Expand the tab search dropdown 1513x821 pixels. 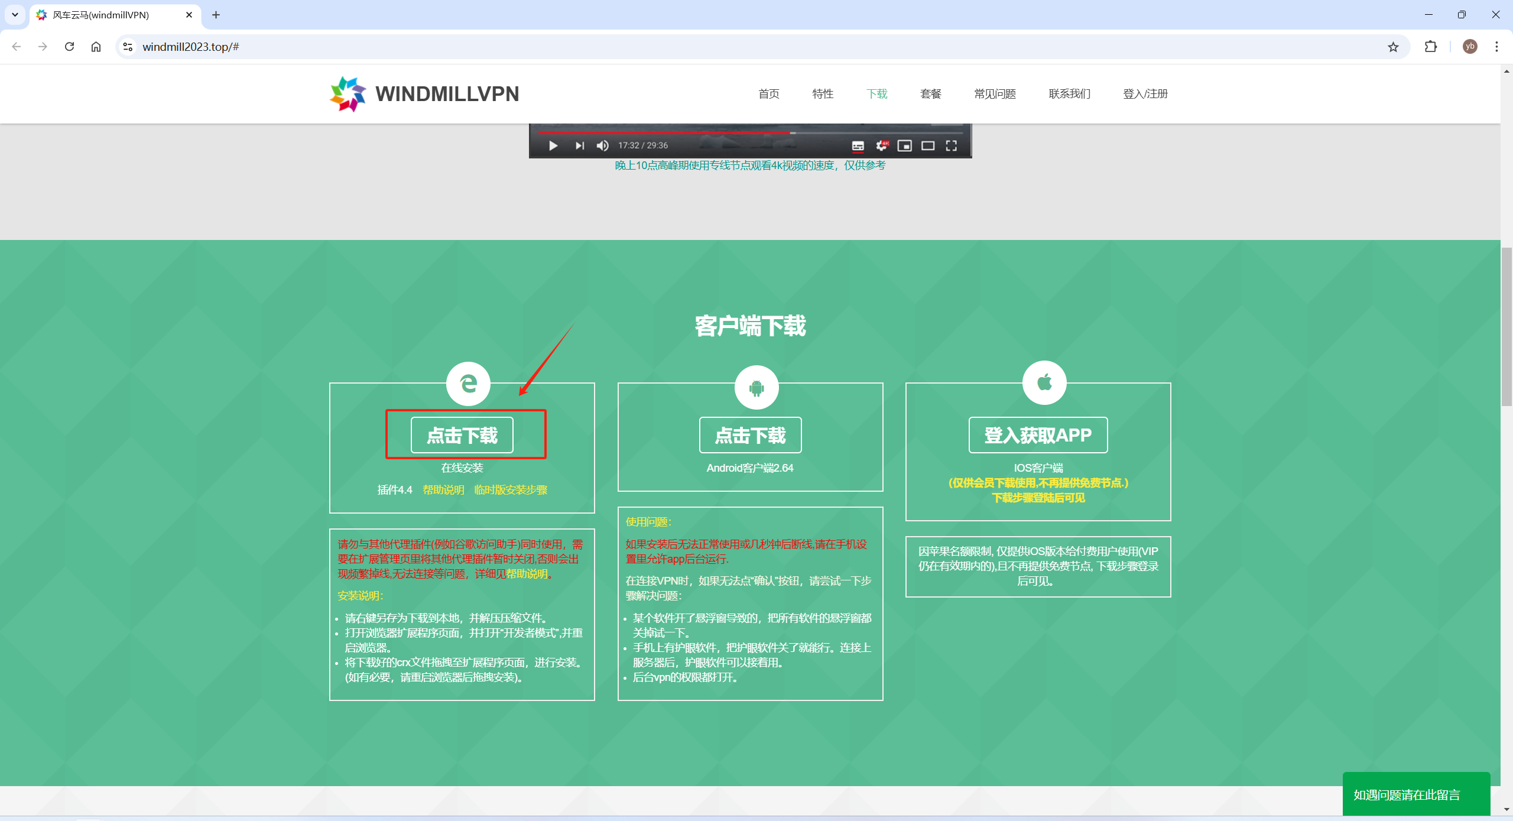point(15,15)
